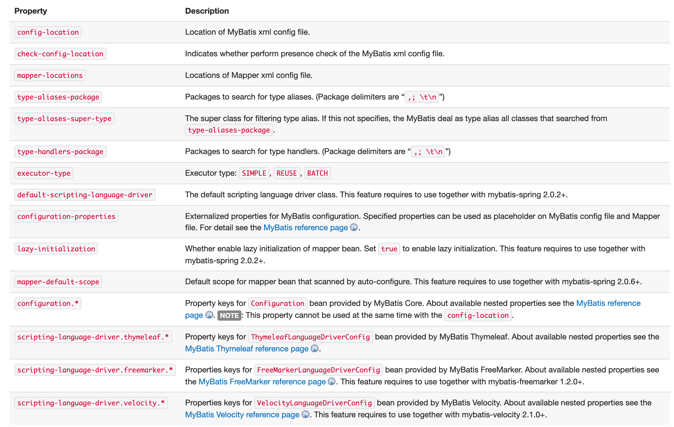Click the REUSE executor type code

(x=287, y=173)
